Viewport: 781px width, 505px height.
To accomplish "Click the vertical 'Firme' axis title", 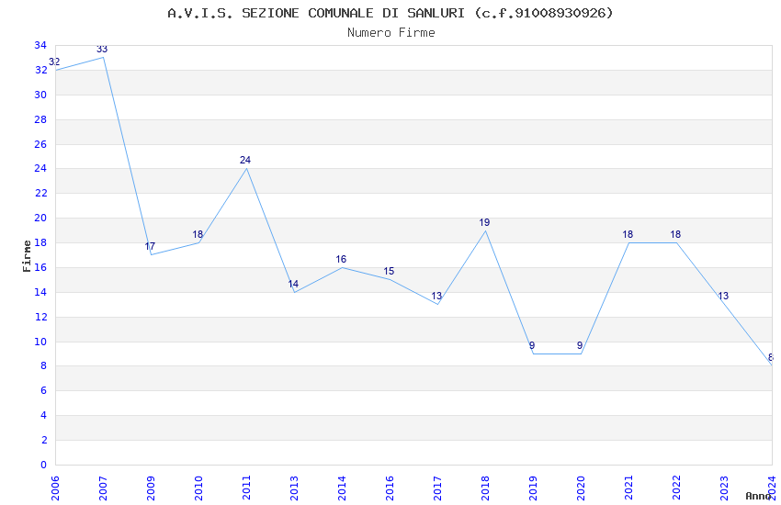I will pos(27,256).
